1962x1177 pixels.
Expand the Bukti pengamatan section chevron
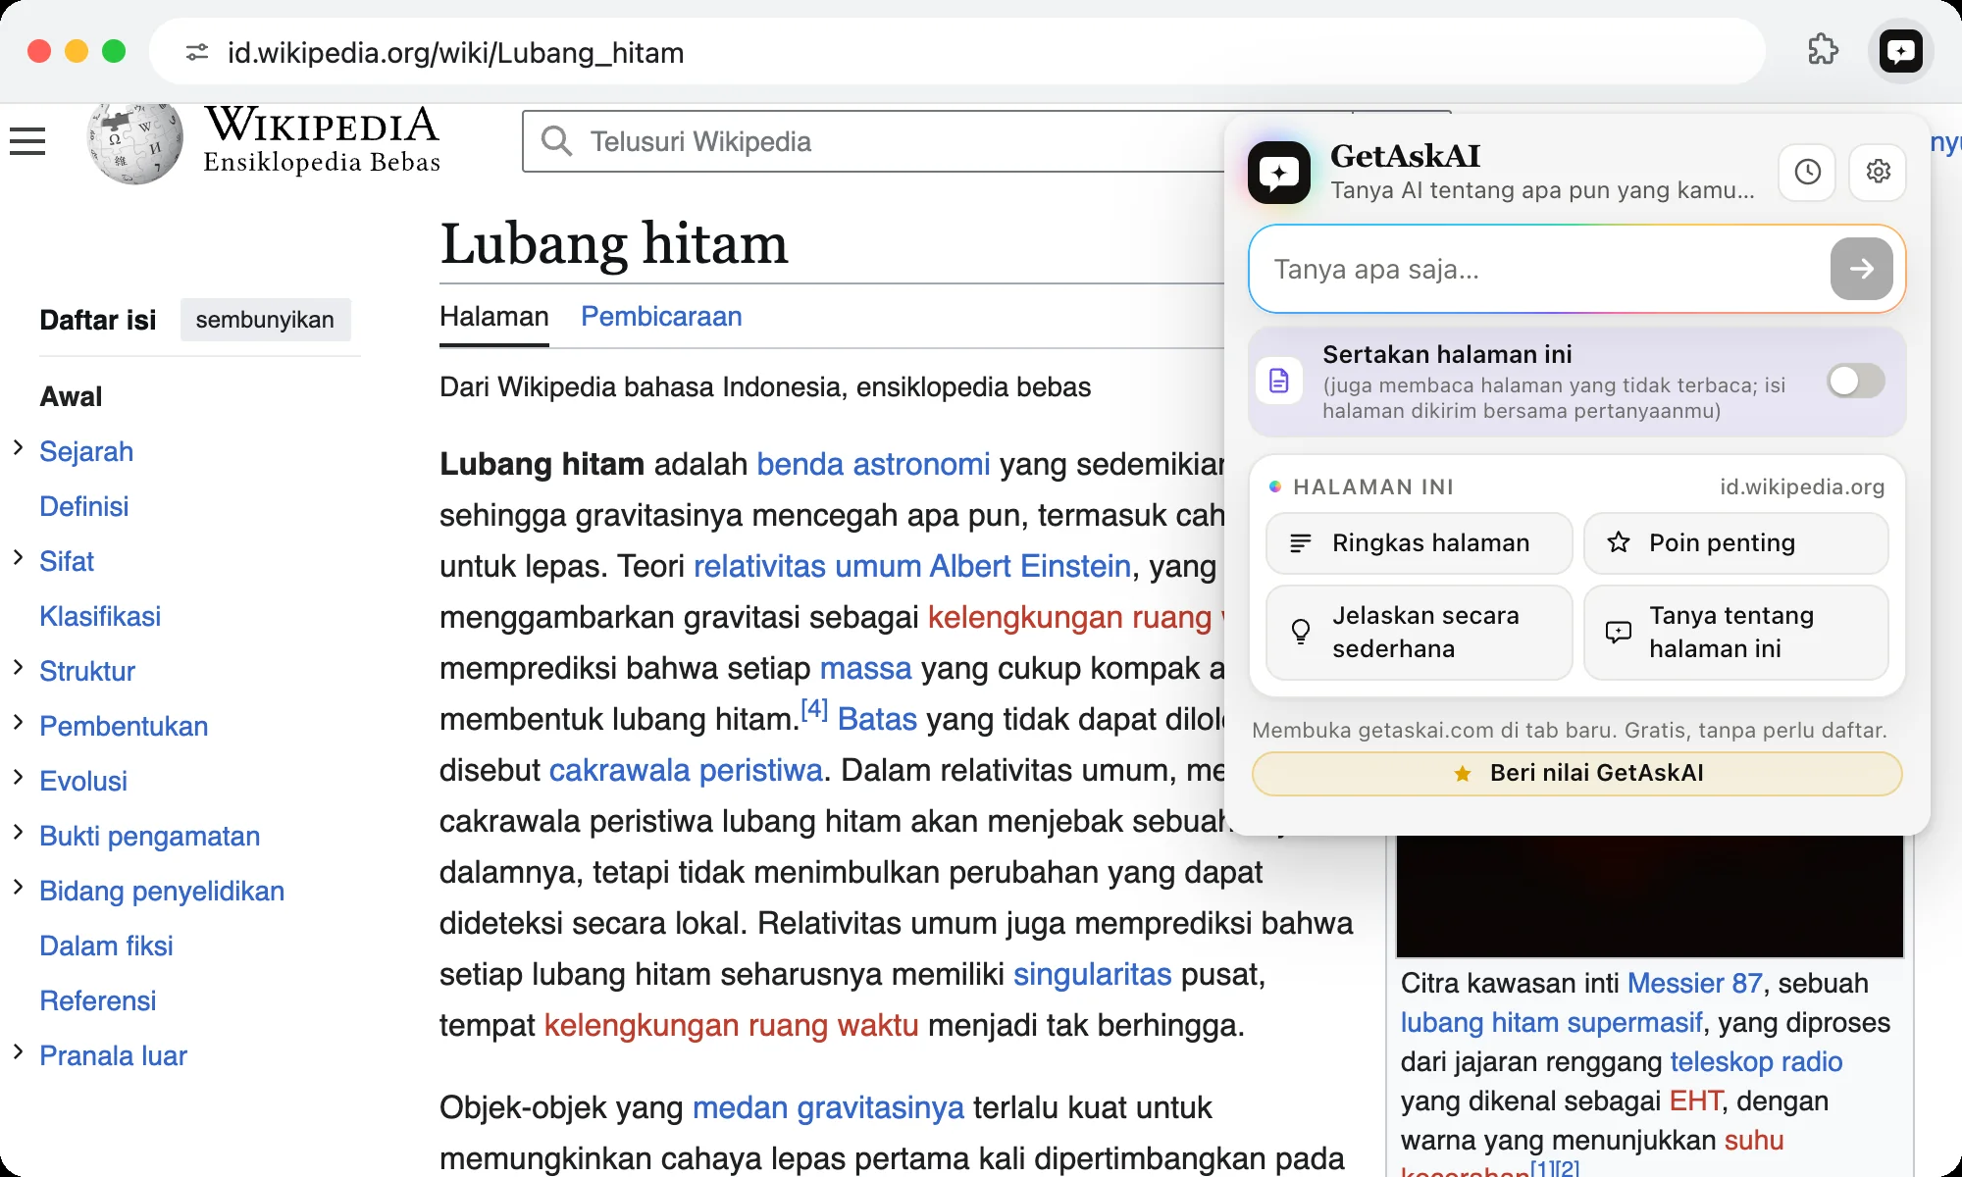[x=18, y=833]
